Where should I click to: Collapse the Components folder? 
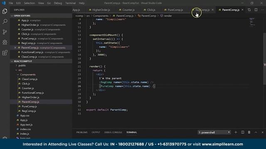tap(28, 74)
